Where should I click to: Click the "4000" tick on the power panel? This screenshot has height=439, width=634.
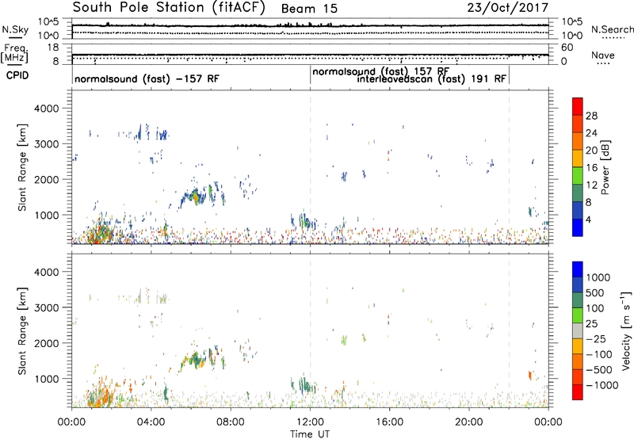coord(46,109)
